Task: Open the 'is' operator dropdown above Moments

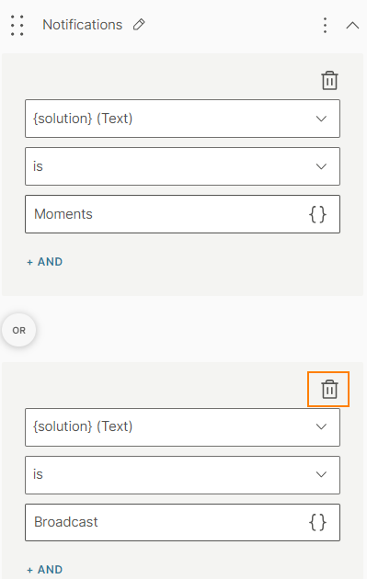Action: point(182,166)
